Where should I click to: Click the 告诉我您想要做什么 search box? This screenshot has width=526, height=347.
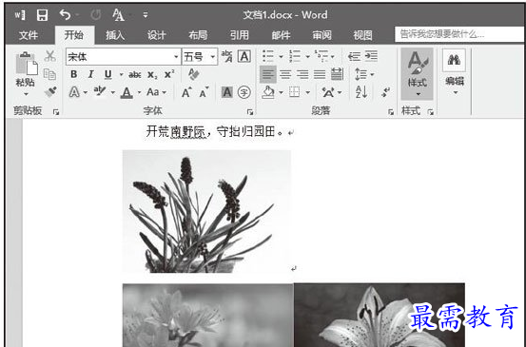460,34
